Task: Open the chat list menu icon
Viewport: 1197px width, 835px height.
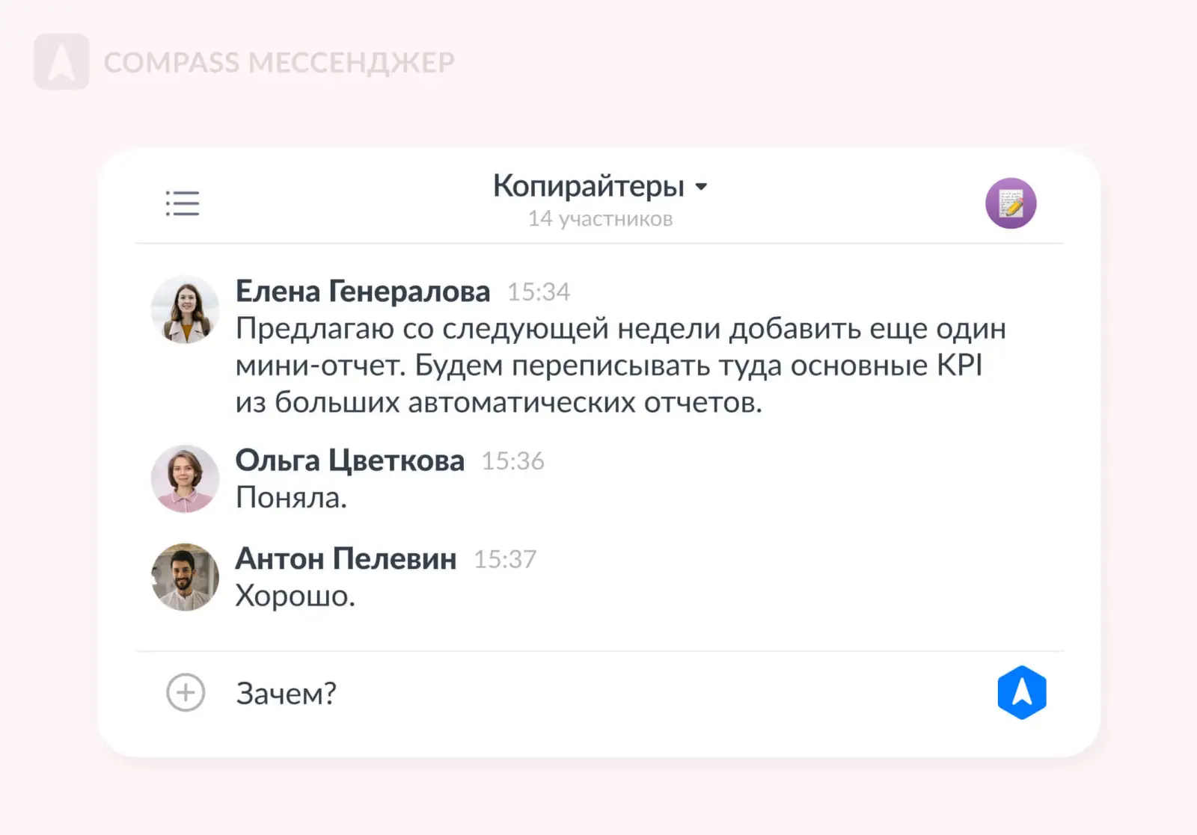Action: click(183, 203)
